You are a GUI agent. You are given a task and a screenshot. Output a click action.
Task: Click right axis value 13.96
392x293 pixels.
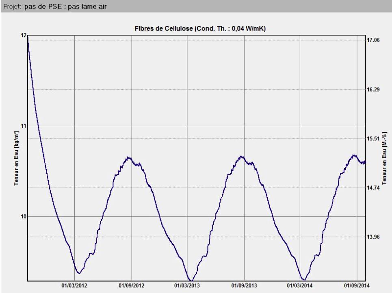(x=373, y=237)
